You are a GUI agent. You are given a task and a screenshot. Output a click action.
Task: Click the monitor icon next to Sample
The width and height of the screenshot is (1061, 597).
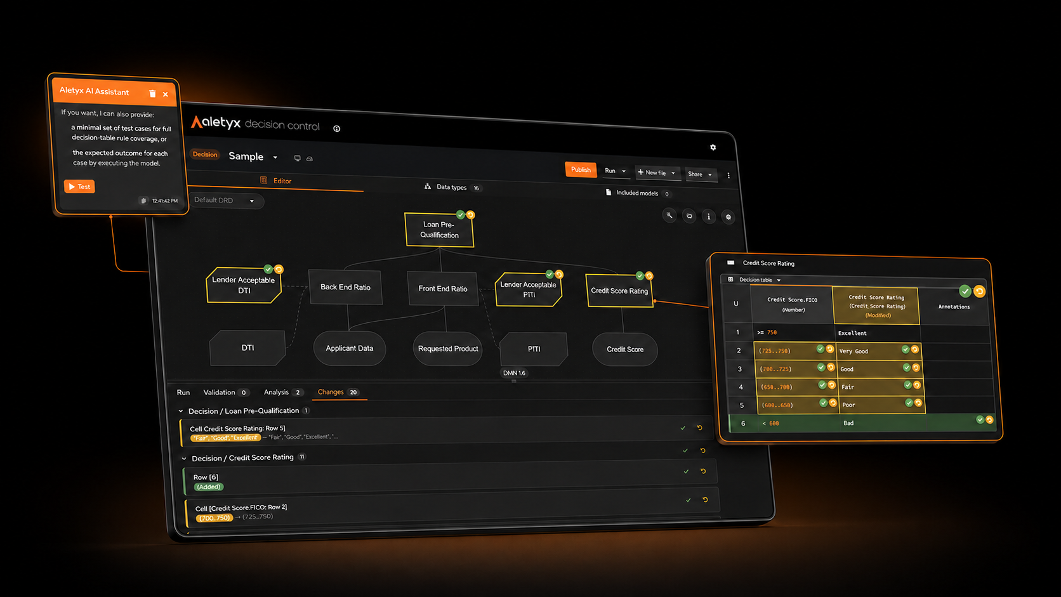pyautogui.click(x=297, y=158)
